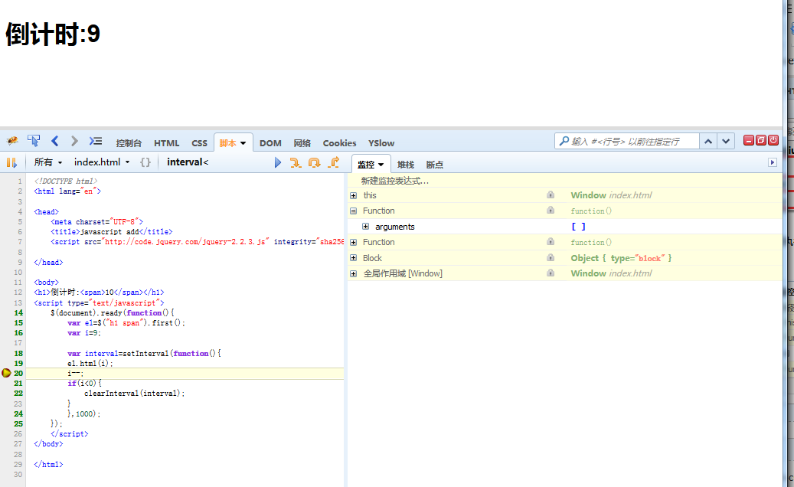This screenshot has height=487, width=794.
Task: Resume execution with the blue play button
Action: [277, 162]
